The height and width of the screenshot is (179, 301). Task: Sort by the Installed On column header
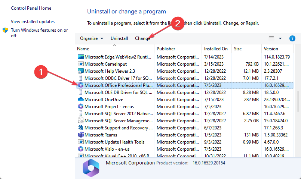coord(216,49)
